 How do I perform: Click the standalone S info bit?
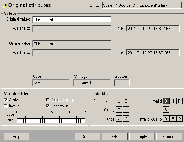coord(166,110)
